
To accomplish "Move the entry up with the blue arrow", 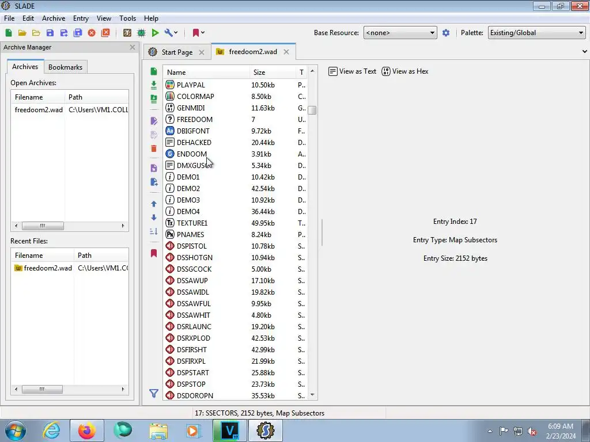I will coord(153,204).
